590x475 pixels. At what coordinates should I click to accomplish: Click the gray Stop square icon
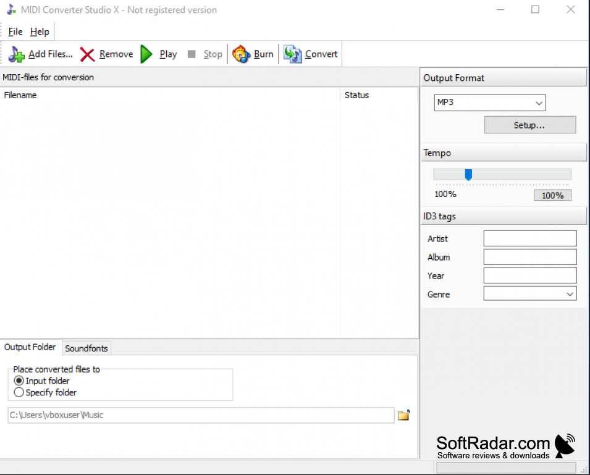[192, 54]
